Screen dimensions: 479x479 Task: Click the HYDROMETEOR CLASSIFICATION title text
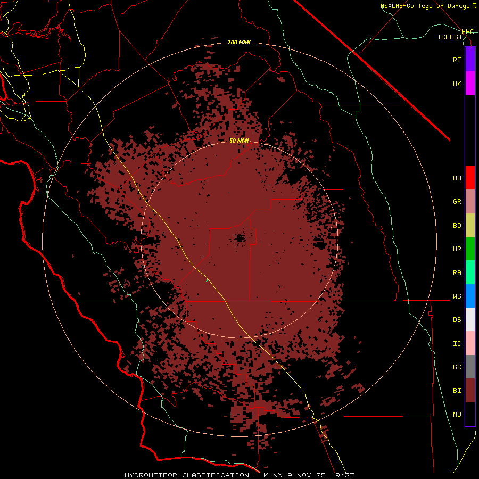187,475
